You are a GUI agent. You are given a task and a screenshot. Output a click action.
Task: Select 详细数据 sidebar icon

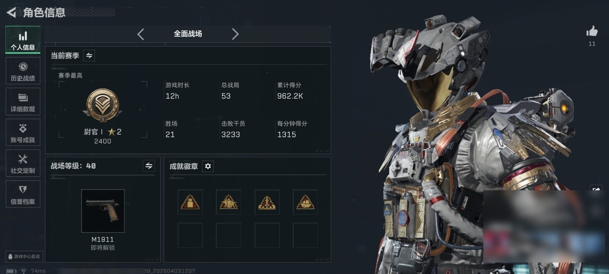[23, 102]
